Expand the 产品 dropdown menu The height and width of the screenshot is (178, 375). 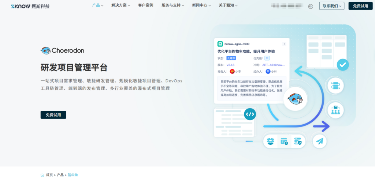pos(98,5)
